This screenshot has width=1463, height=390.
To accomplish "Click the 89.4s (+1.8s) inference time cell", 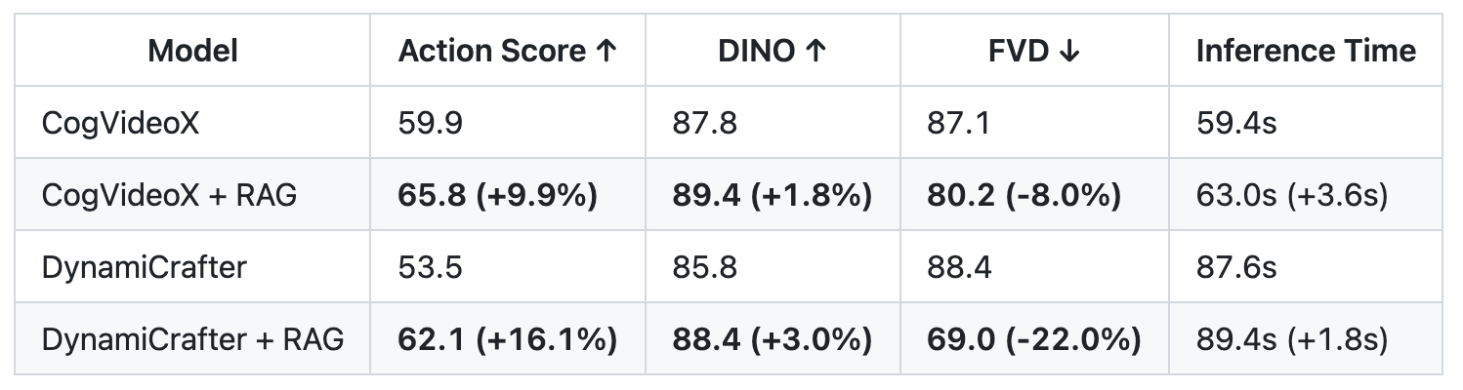I will tap(1291, 339).
